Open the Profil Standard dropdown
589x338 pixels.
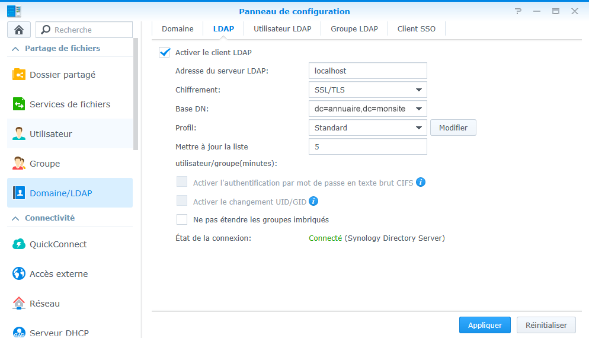pos(368,128)
